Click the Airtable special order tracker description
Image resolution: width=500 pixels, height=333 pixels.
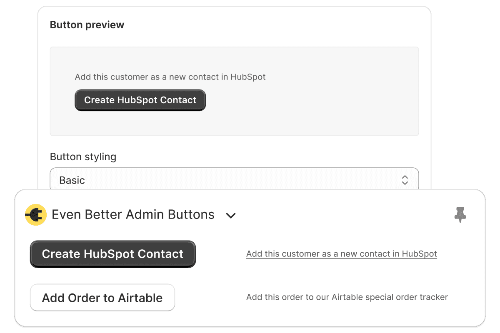[x=347, y=297]
